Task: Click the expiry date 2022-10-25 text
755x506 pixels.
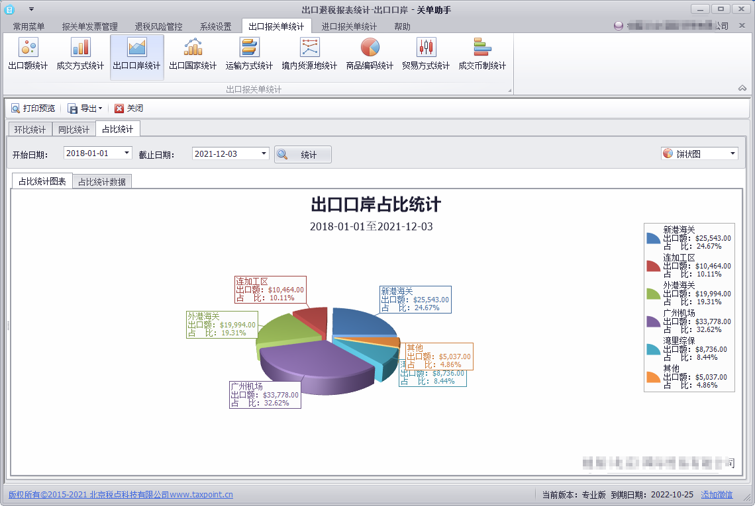Action: [x=672, y=495]
